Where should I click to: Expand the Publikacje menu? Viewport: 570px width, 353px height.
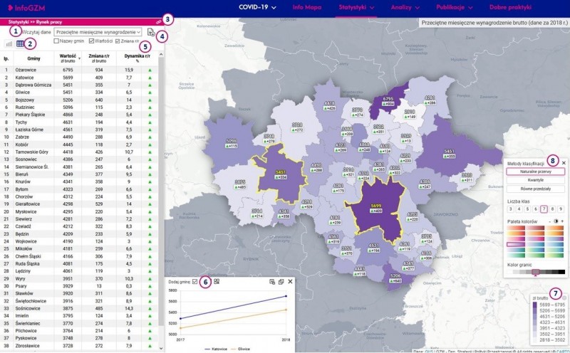[x=455, y=7]
